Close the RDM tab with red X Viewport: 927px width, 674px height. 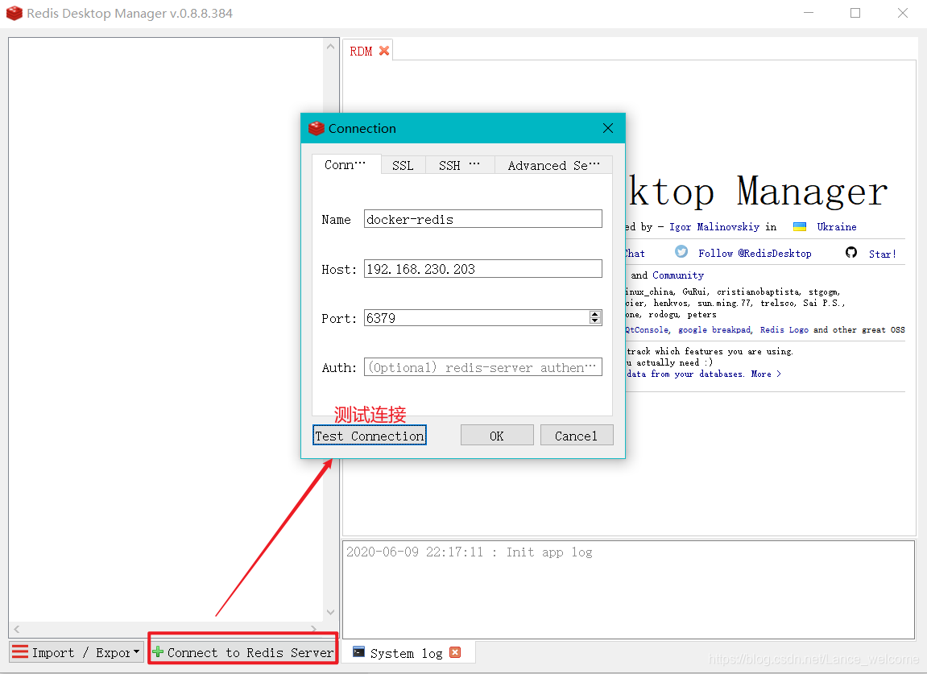384,51
